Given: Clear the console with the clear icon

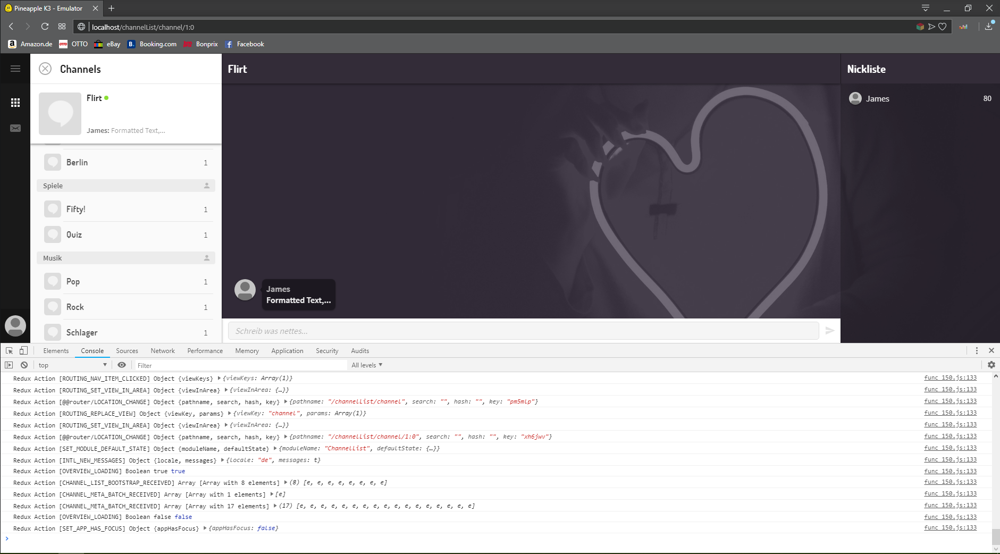Looking at the screenshot, I should click(x=24, y=365).
